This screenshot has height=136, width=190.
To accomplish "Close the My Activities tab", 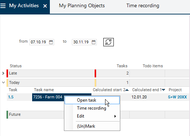I will (x=45, y=6).
